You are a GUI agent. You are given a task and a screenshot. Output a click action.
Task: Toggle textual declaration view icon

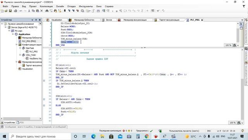tap(241, 24)
